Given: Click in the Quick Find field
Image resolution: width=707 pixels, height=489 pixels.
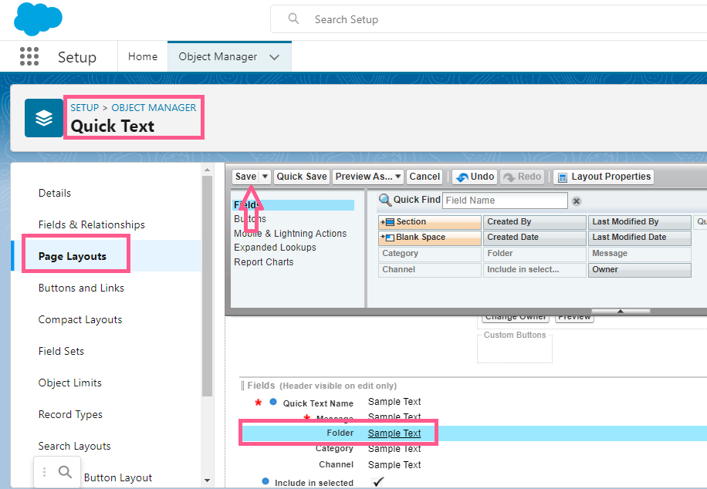Looking at the screenshot, I should pyautogui.click(x=505, y=201).
